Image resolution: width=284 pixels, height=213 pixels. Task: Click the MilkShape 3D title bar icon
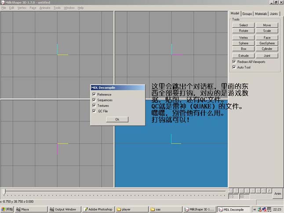[3, 2]
